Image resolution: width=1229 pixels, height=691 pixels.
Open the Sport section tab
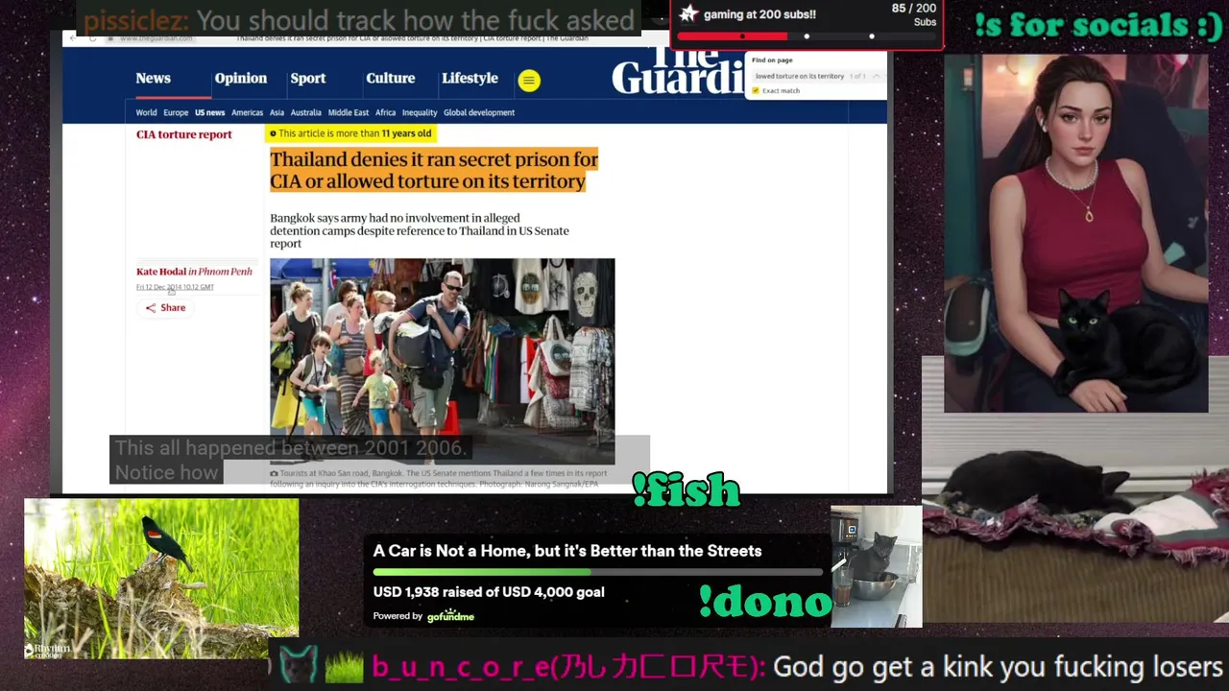point(308,79)
